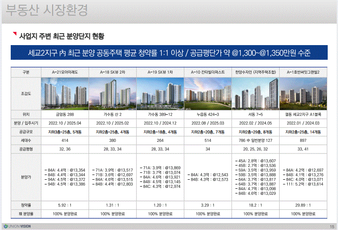Click page number 15 in footer
The height and width of the screenshot is (230, 338).
332,227
